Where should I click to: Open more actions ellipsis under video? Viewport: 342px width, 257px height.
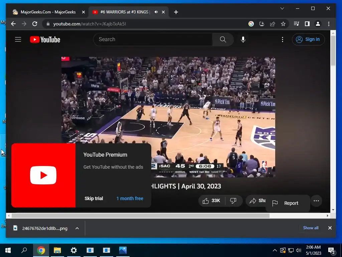pos(316,201)
